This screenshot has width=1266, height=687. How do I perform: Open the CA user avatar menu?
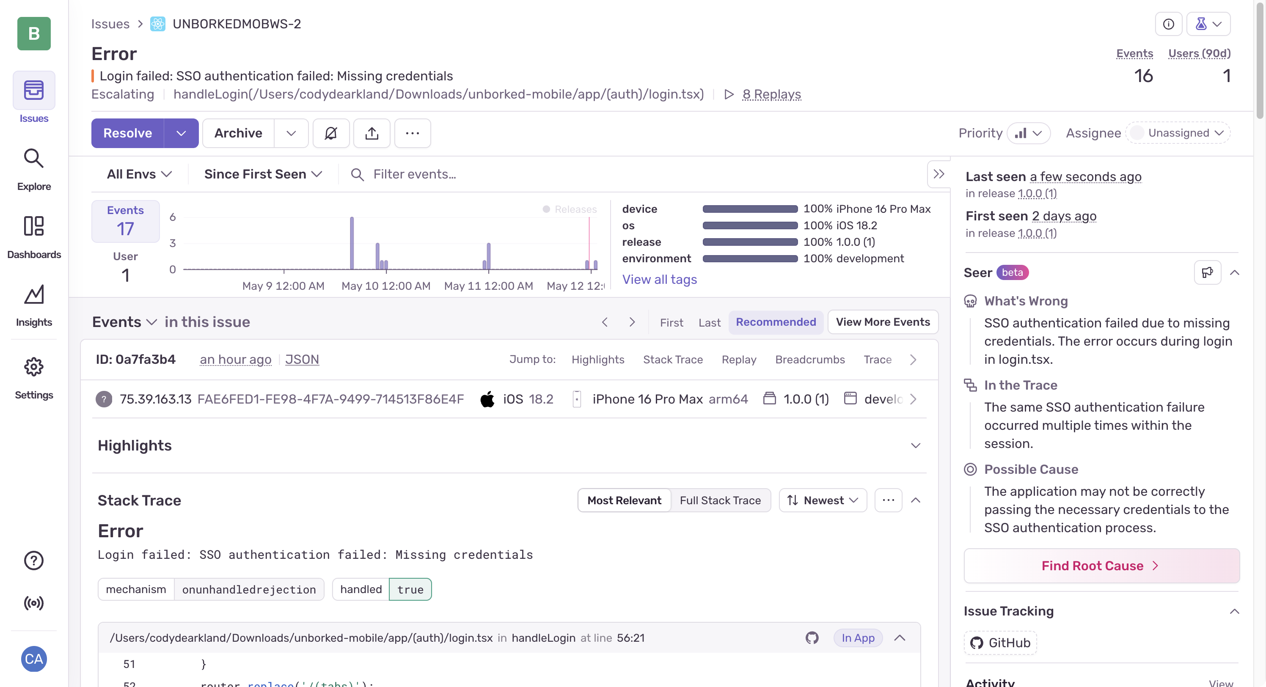click(x=34, y=659)
